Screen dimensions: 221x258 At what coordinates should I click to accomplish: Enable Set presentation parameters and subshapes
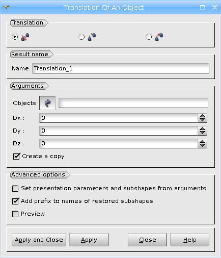coord(15,189)
